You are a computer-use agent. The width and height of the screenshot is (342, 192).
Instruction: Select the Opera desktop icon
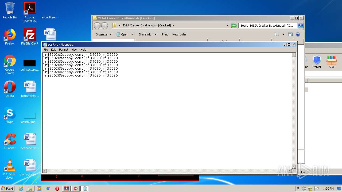(x=10, y=89)
